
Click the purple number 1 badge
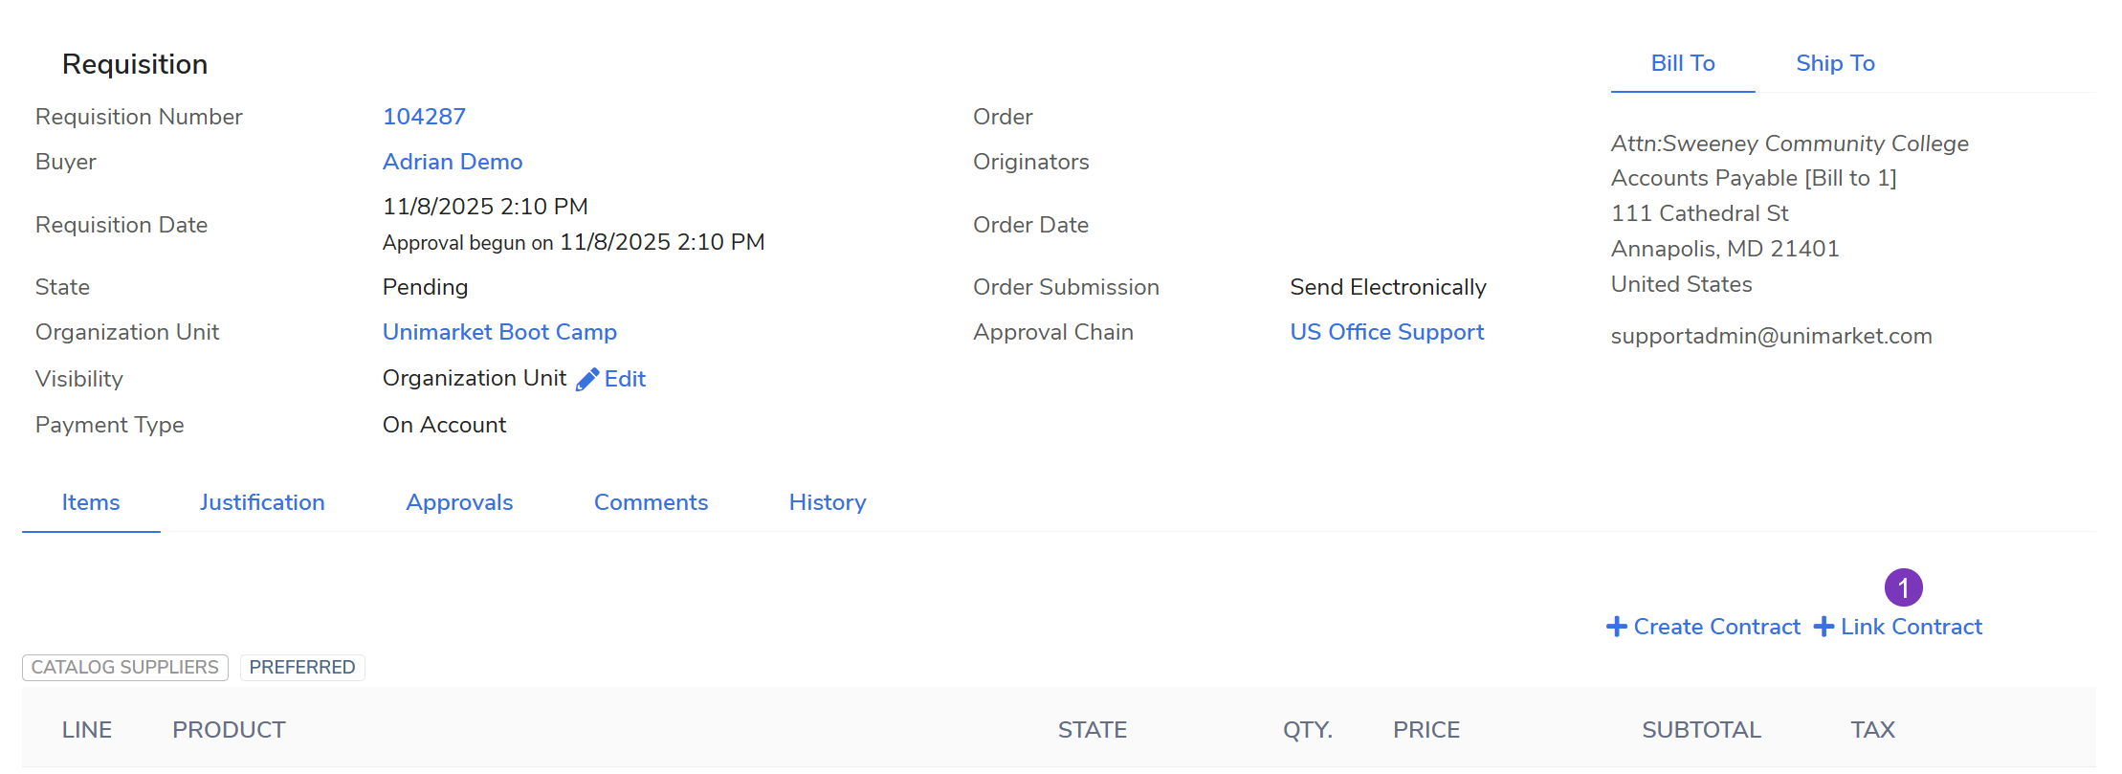pos(1903,587)
